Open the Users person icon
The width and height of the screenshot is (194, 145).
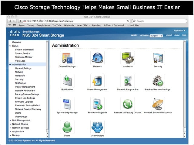tap(67, 127)
